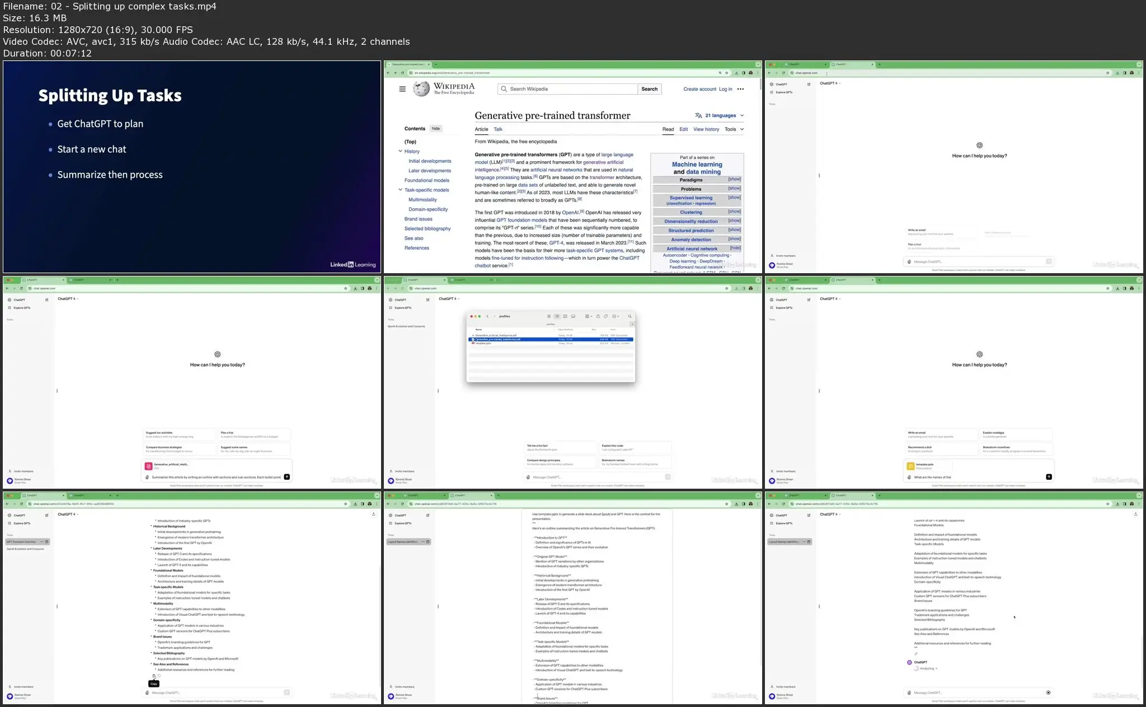Switch Finder to icon grid view
This screenshot has width=1146, height=707.
tap(549, 316)
